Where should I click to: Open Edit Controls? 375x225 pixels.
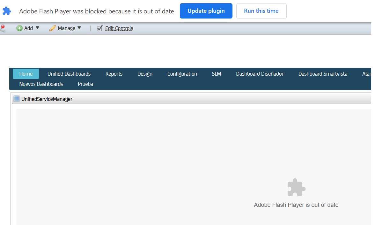[x=119, y=28]
